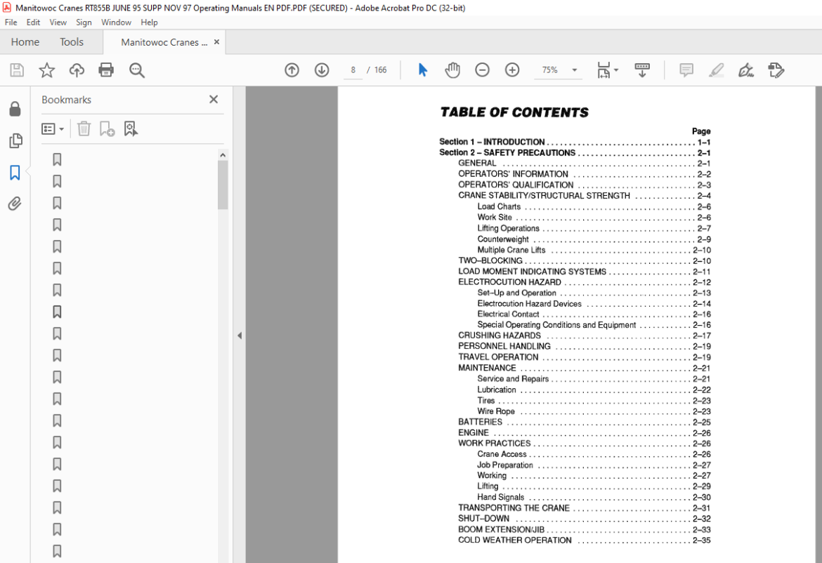This screenshot has width=822, height=563.
Task: Show Page Thumbnails panel
Action: 15,140
